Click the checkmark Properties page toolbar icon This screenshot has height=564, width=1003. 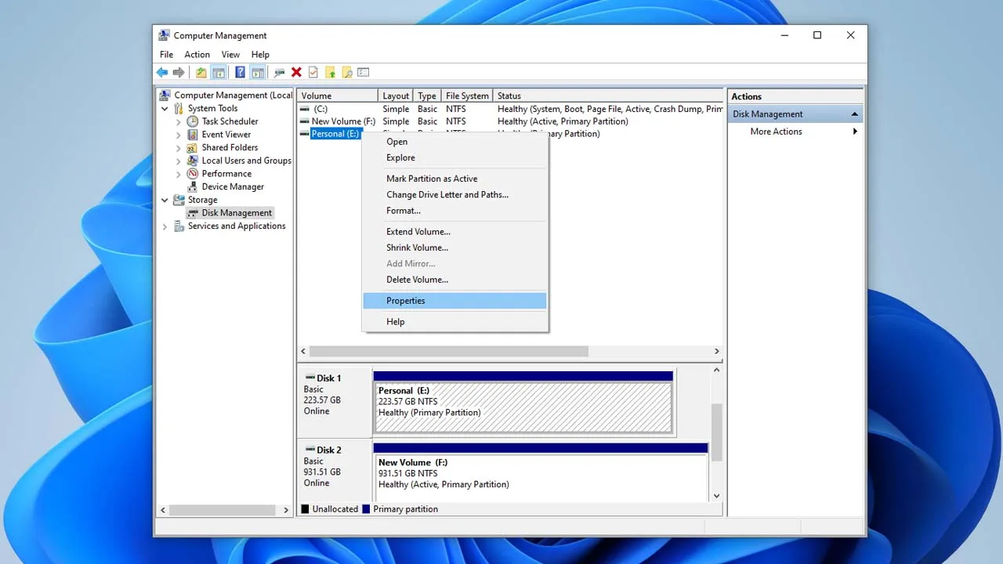coord(313,72)
